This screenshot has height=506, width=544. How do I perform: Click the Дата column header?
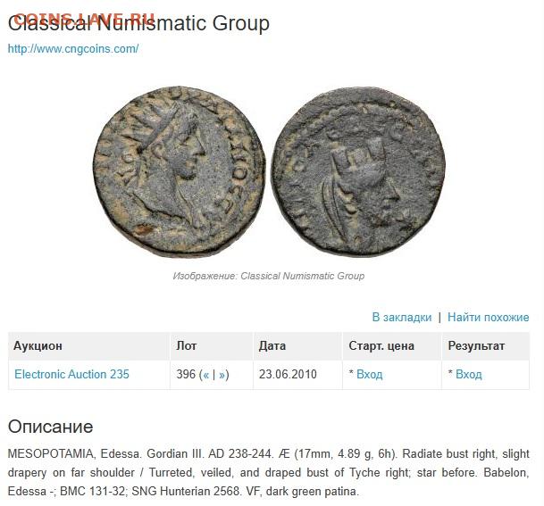(272, 345)
